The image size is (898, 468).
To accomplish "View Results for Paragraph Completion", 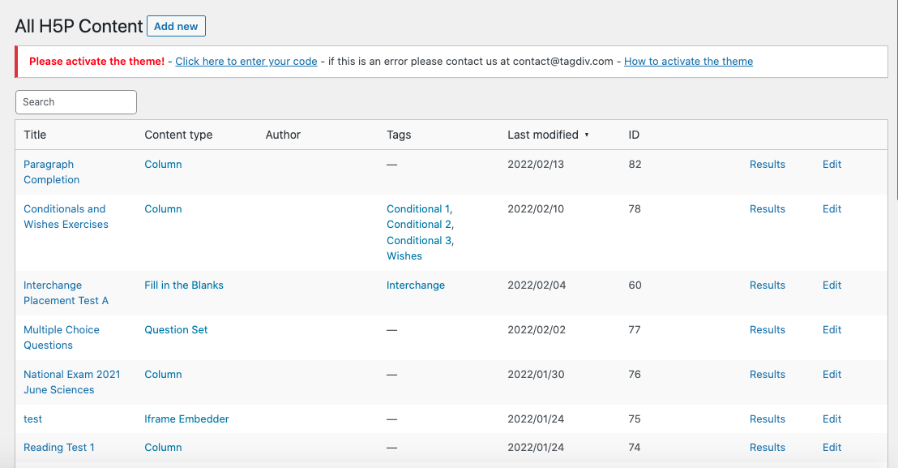I will point(768,165).
